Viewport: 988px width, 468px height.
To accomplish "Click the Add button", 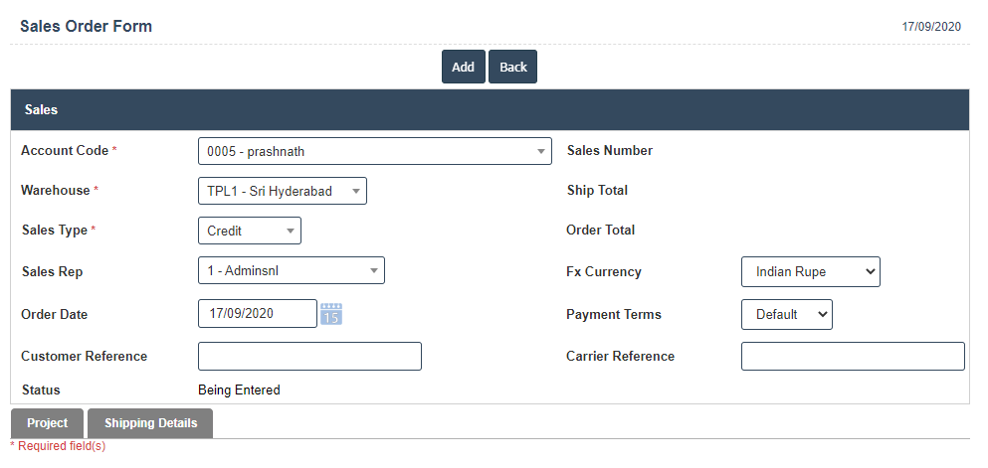I will tap(463, 67).
